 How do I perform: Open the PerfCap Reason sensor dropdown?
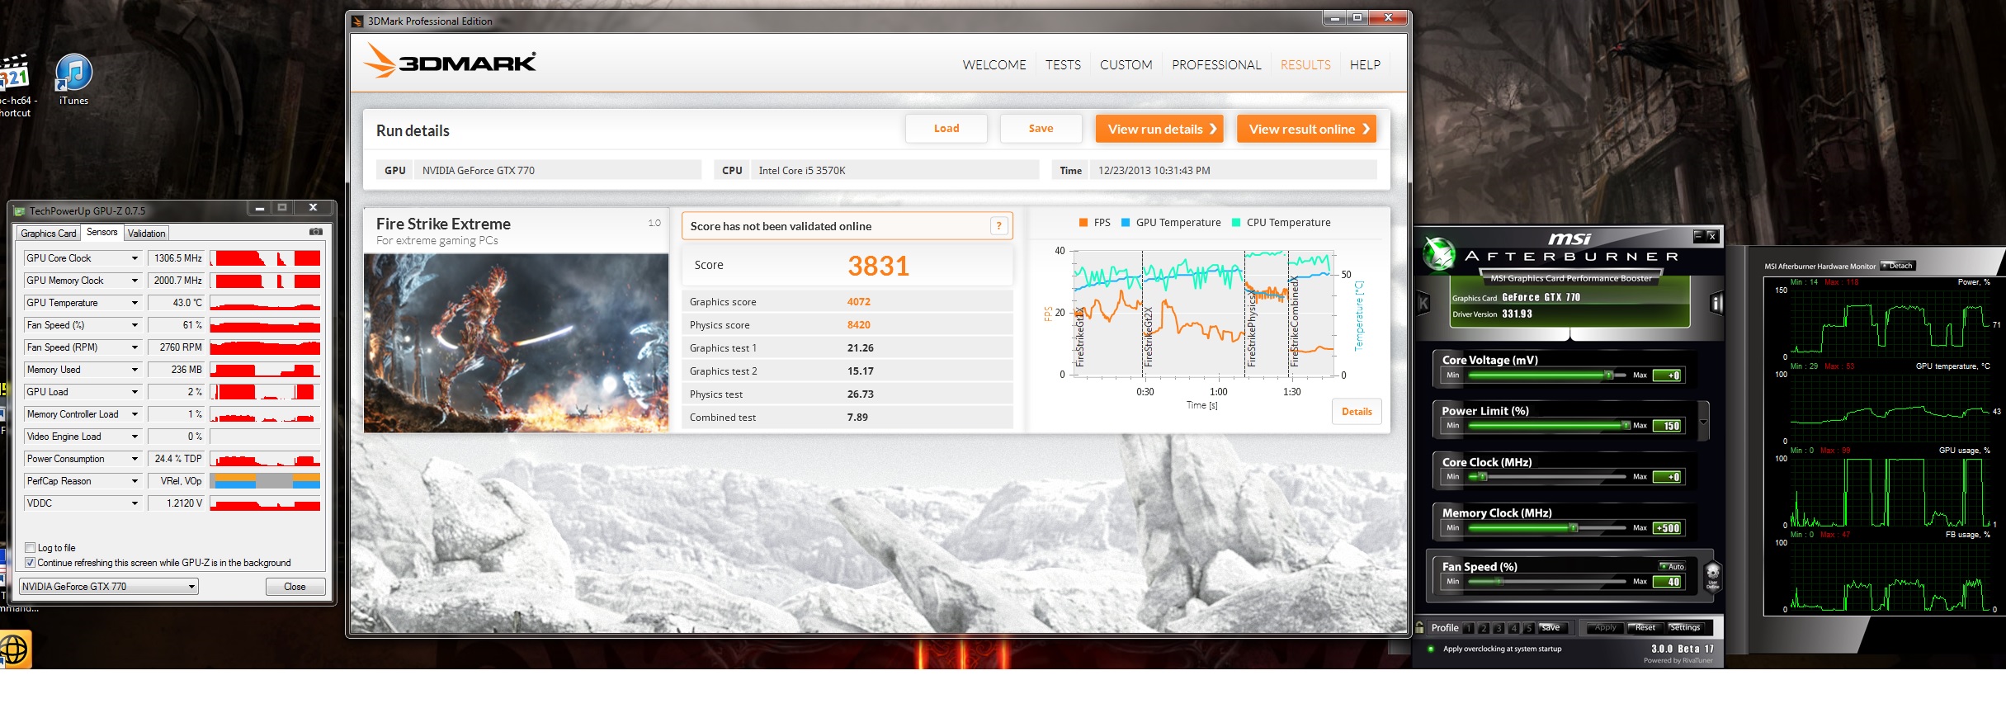tap(135, 481)
